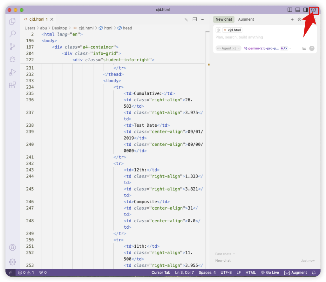Click Cursor Tab in status bar

(x=161, y=272)
